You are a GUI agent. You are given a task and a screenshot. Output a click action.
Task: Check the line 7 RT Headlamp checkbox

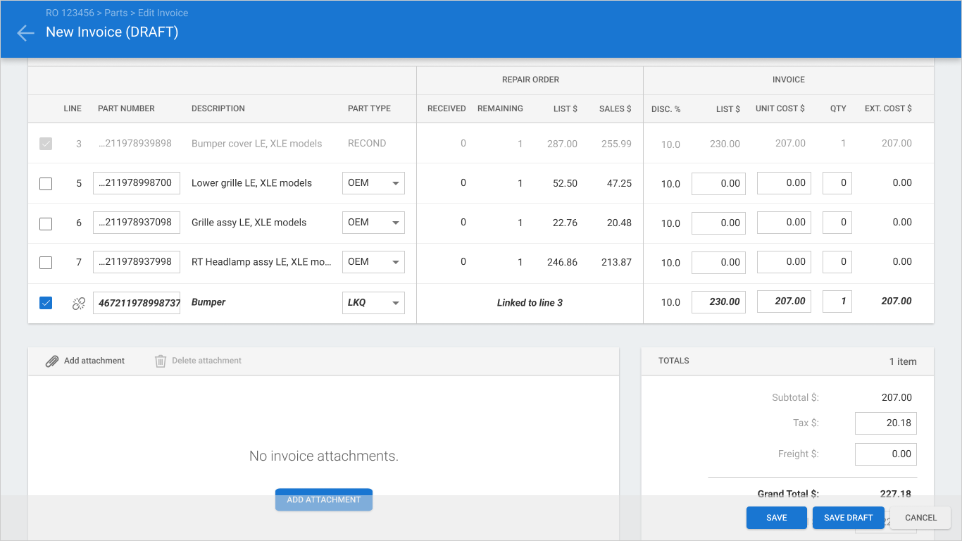[46, 263]
